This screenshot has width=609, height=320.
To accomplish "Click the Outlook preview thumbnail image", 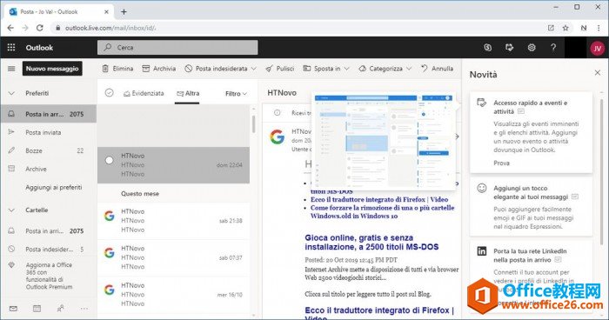I will coord(384,142).
